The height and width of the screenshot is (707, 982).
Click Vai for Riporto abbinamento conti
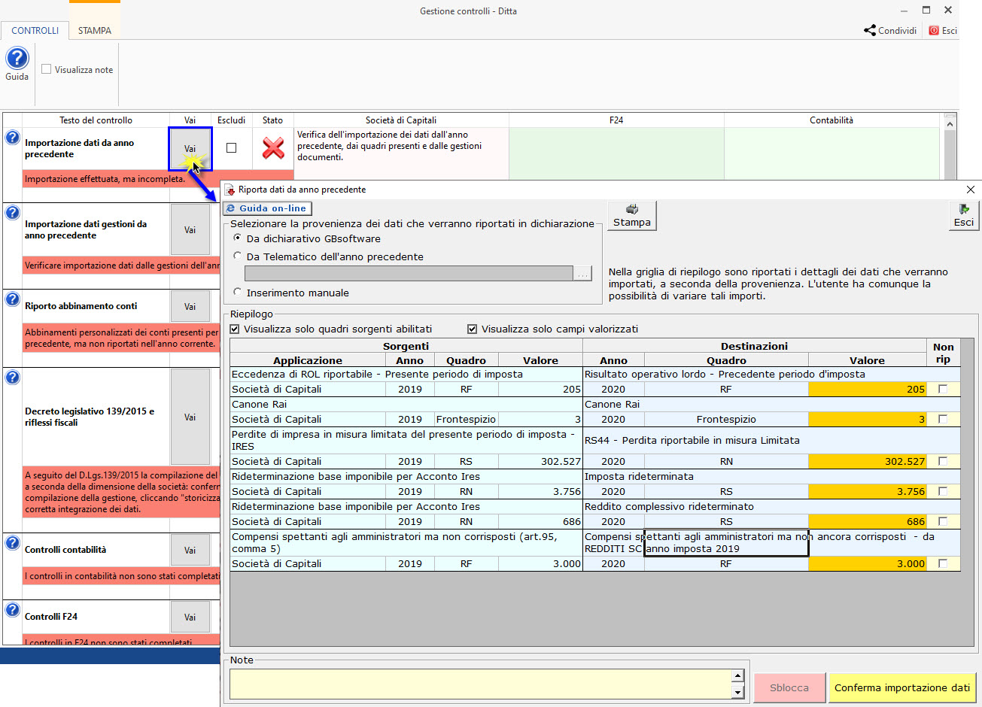190,307
